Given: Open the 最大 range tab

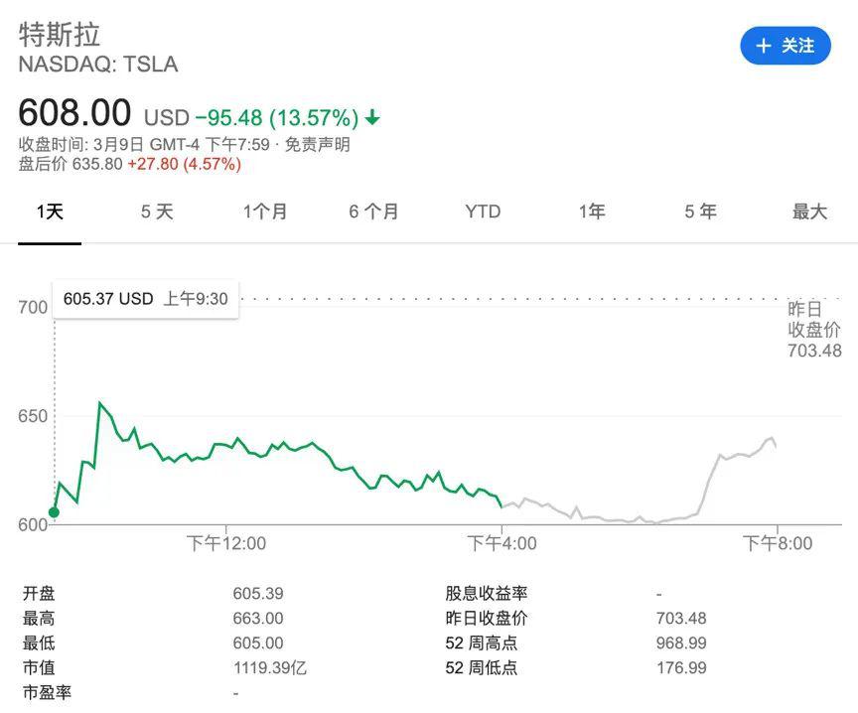Looking at the screenshot, I should pos(810,212).
